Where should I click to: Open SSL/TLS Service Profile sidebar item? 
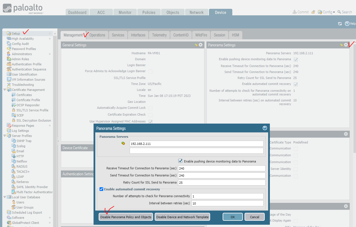[32, 110]
